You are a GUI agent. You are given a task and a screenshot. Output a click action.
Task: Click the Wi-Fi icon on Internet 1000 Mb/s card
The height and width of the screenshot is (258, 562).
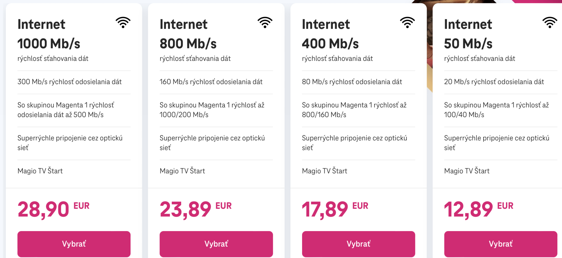123,22
